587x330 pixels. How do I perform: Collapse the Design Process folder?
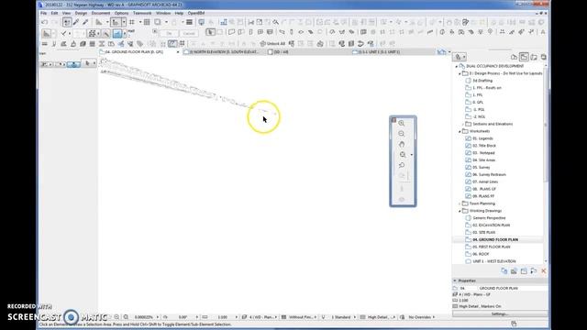point(460,73)
